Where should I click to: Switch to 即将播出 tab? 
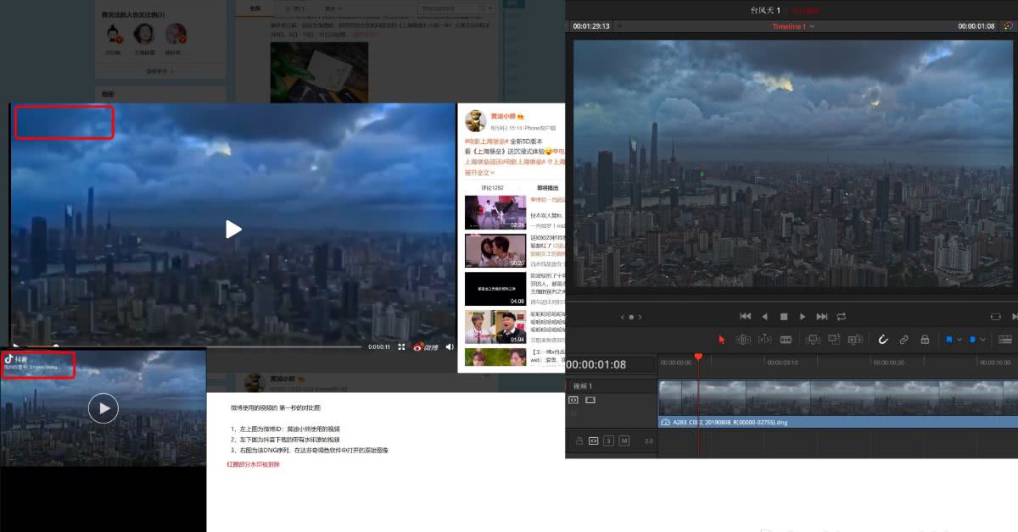click(x=548, y=187)
